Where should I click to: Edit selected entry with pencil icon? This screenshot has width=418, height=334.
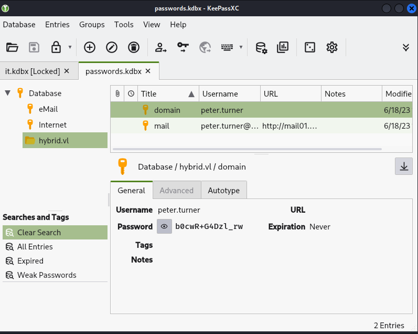pos(112,47)
